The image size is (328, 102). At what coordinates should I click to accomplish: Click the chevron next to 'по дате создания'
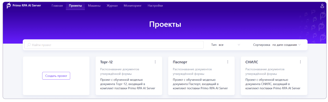[x=300, y=45]
